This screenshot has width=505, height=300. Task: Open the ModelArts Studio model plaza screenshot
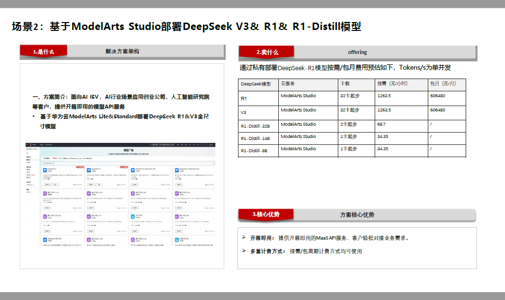click(120, 194)
